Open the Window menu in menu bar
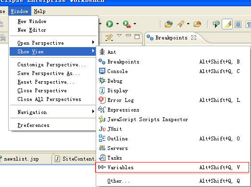 click(20, 11)
